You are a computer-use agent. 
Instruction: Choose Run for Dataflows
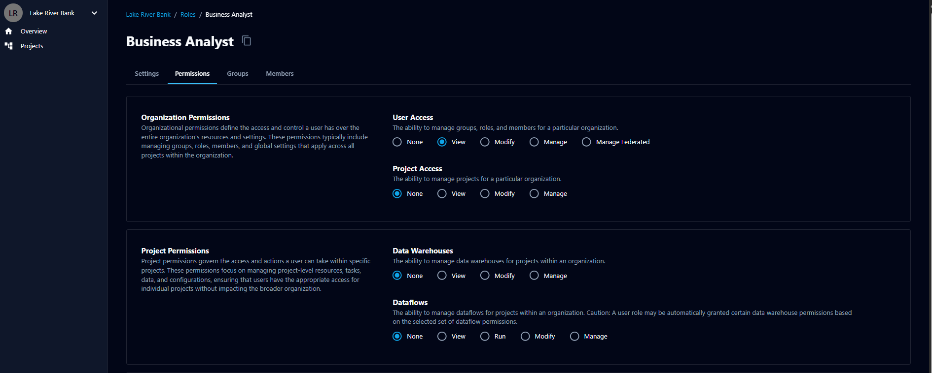click(485, 336)
